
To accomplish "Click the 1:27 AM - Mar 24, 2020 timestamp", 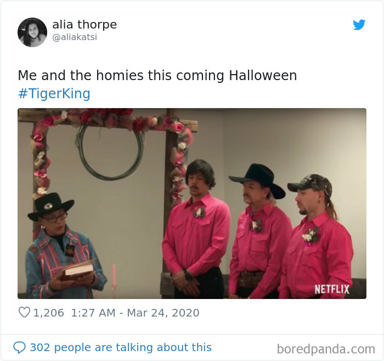I will [135, 313].
